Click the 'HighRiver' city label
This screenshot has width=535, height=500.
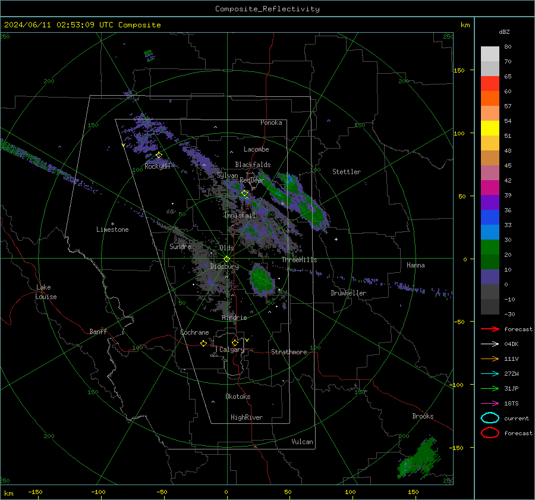click(x=247, y=417)
